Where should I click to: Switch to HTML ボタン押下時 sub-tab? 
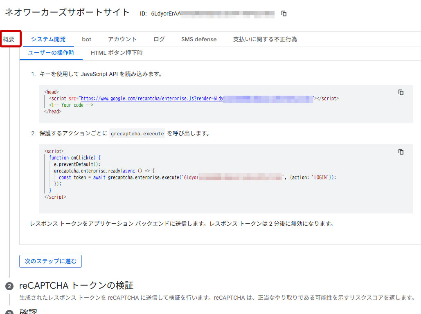click(x=117, y=53)
